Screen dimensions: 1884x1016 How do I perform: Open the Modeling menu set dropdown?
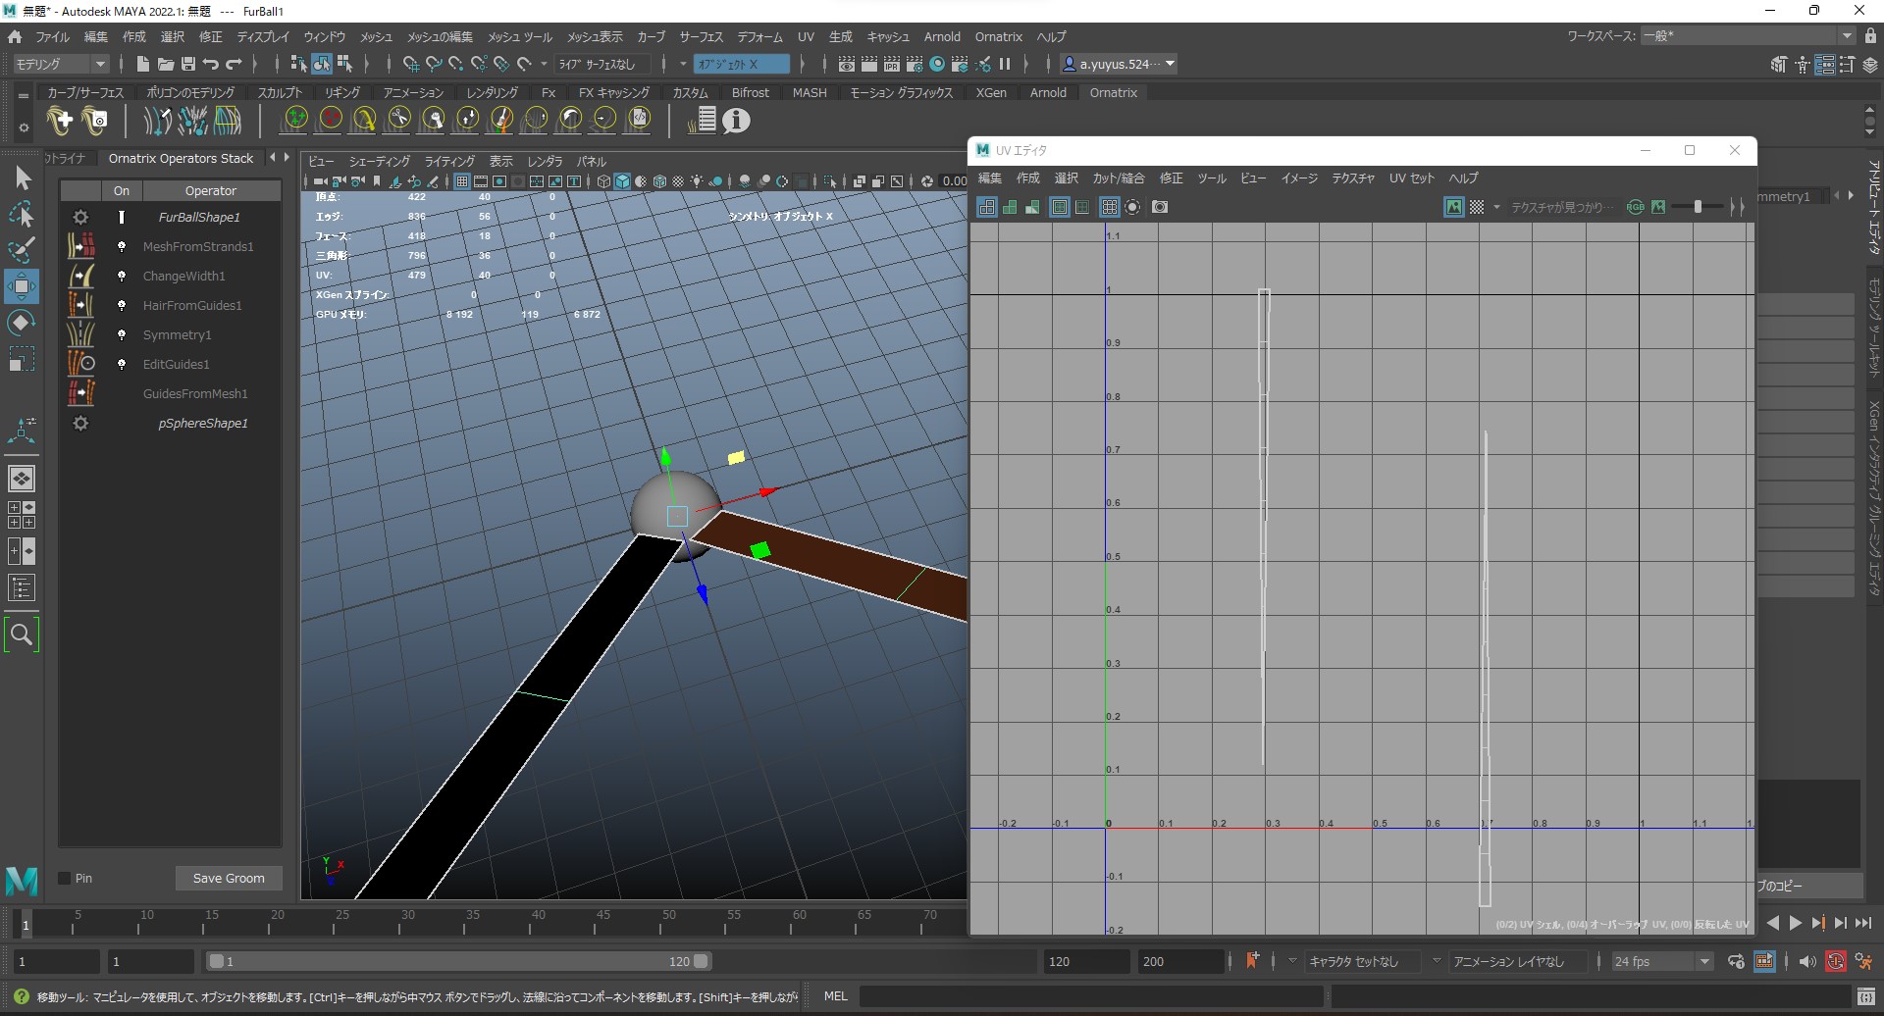(61, 64)
